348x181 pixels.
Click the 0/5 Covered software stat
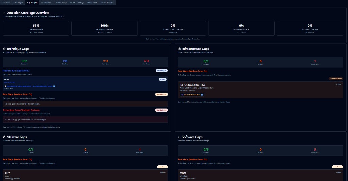click(206, 151)
